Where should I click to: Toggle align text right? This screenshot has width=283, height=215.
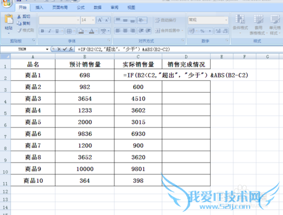pyautogui.click(x=132, y=30)
